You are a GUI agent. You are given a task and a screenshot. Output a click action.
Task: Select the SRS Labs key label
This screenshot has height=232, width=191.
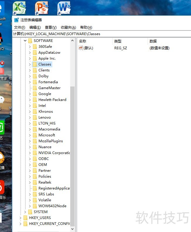(x=46, y=194)
